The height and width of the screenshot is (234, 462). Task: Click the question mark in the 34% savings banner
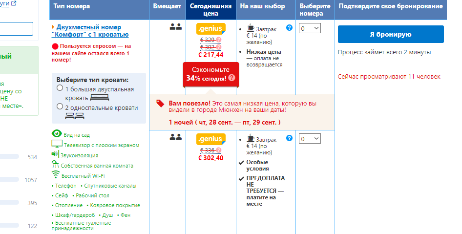tap(232, 78)
